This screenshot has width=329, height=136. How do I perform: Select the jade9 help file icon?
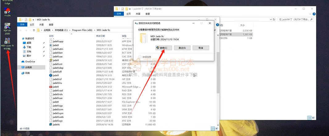point(51,75)
